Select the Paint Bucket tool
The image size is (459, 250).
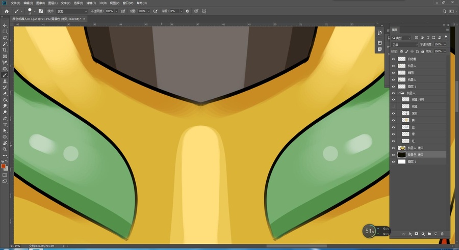click(5, 100)
